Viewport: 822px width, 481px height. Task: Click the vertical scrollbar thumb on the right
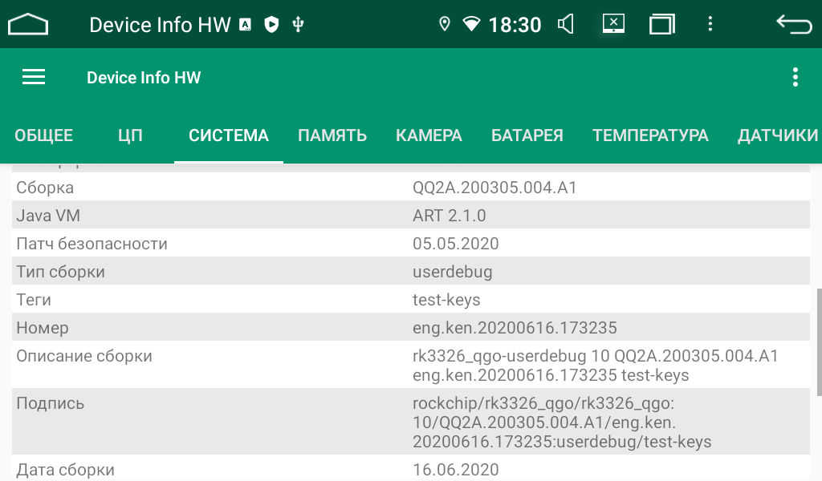tap(820, 342)
